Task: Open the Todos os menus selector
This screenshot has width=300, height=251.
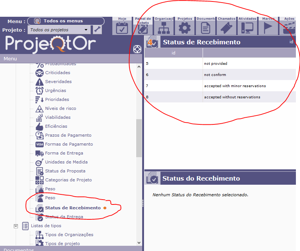Action: [66, 21]
